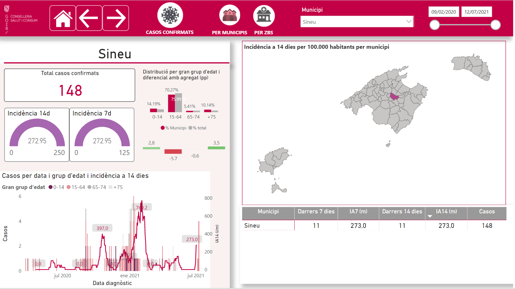
Task: Open Casos Confirmats virus icon
Action: [x=170, y=15]
